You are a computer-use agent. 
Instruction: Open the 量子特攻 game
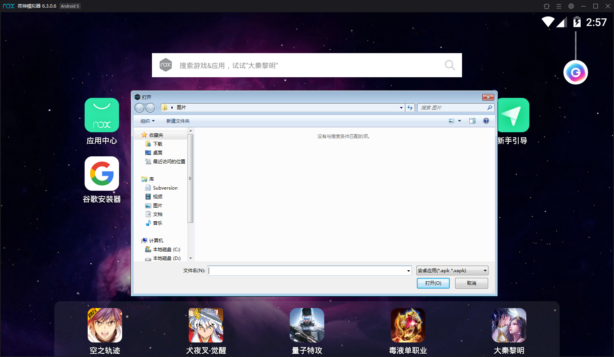(307, 325)
